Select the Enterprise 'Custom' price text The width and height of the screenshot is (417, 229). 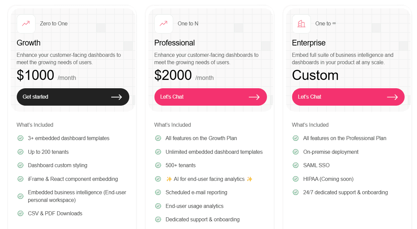point(315,75)
